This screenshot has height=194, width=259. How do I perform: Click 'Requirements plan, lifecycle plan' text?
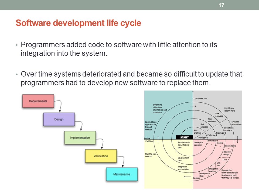click(x=183, y=145)
